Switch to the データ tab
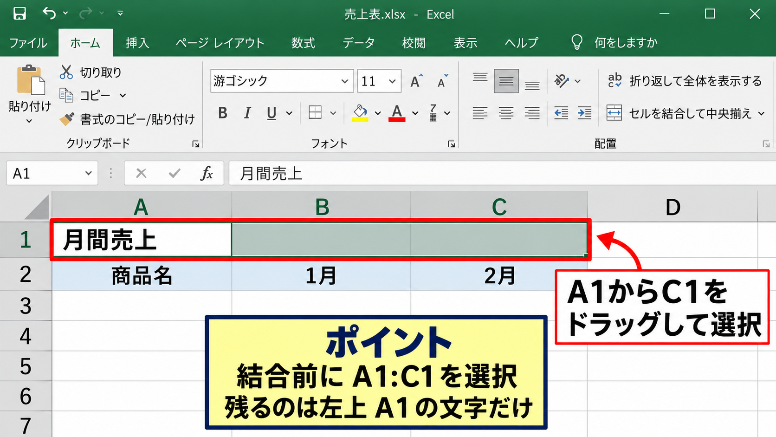The height and width of the screenshot is (437, 776). tap(358, 43)
